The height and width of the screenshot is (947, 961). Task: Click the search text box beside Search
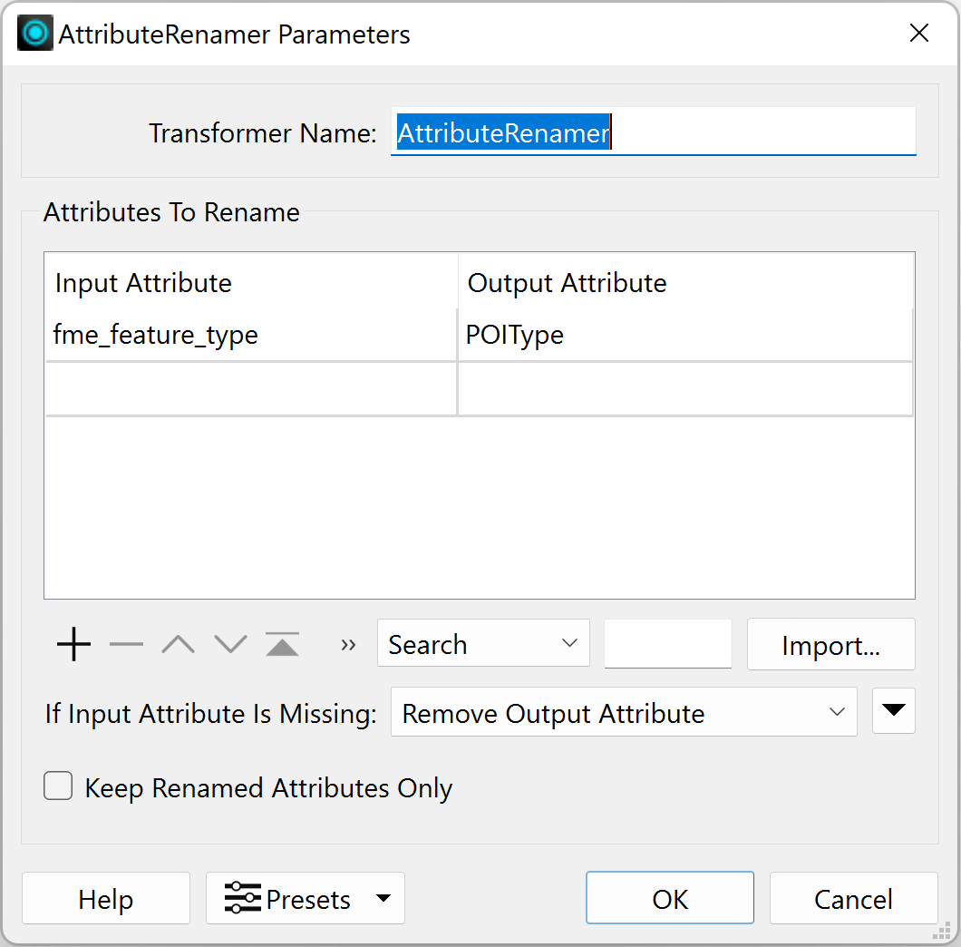(x=668, y=643)
